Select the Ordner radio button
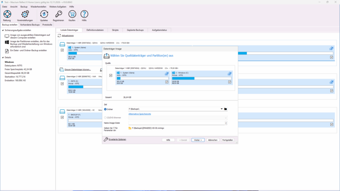The height and width of the screenshot is (191, 340). 105,109
